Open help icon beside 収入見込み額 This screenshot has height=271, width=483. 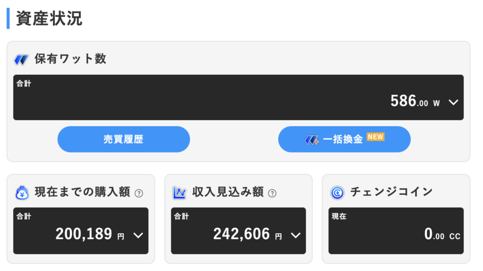[x=272, y=193]
